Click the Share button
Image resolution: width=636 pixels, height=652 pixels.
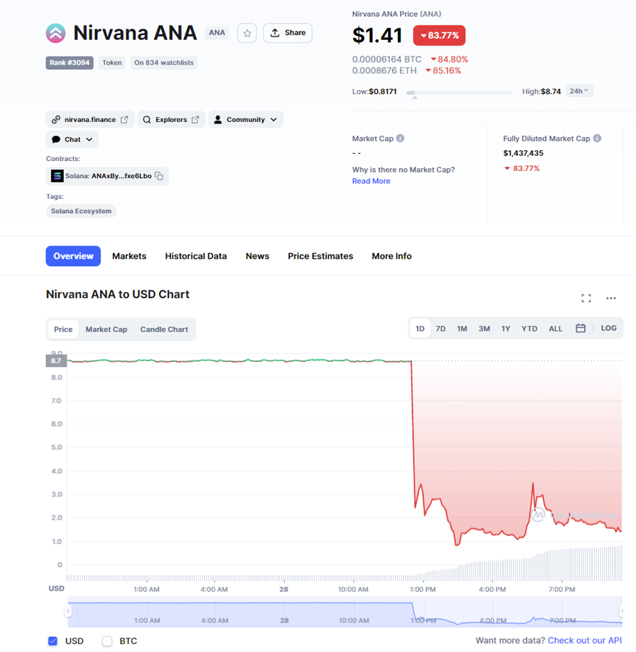click(x=288, y=33)
